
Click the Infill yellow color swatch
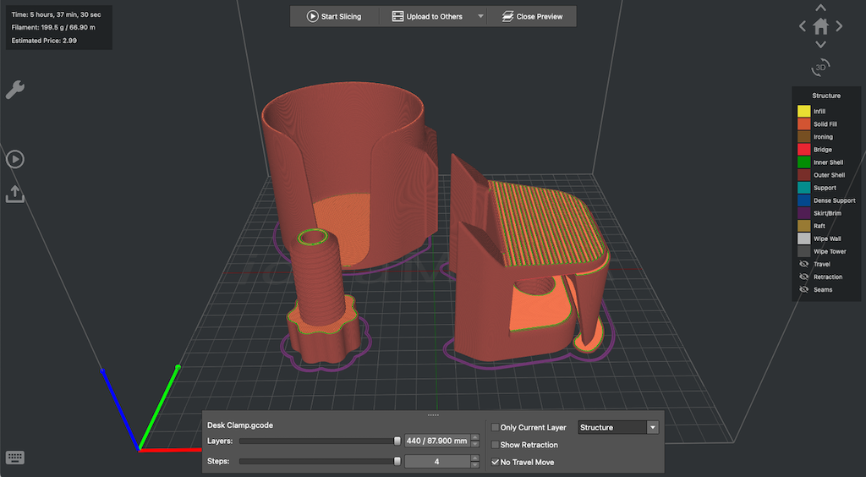click(x=804, y=112)
